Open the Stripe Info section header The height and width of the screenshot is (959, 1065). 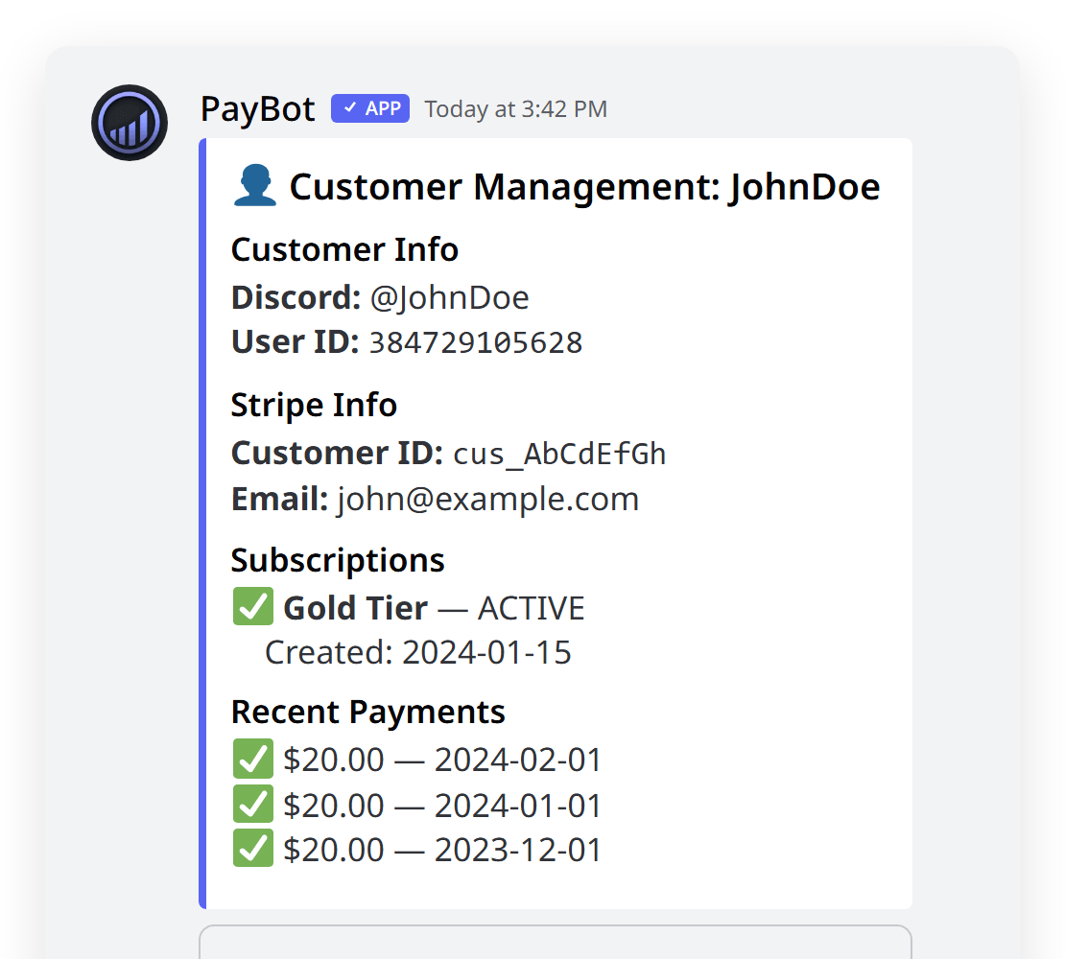click(314, 405)
